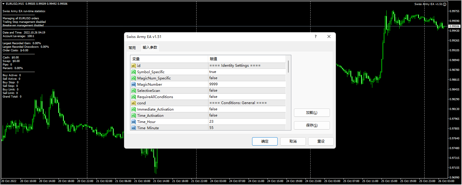Screen dimensions: 462x185
Task: Open the EURUSD,M15 chart dropdown arrow
Action: (x=3, y=4)
